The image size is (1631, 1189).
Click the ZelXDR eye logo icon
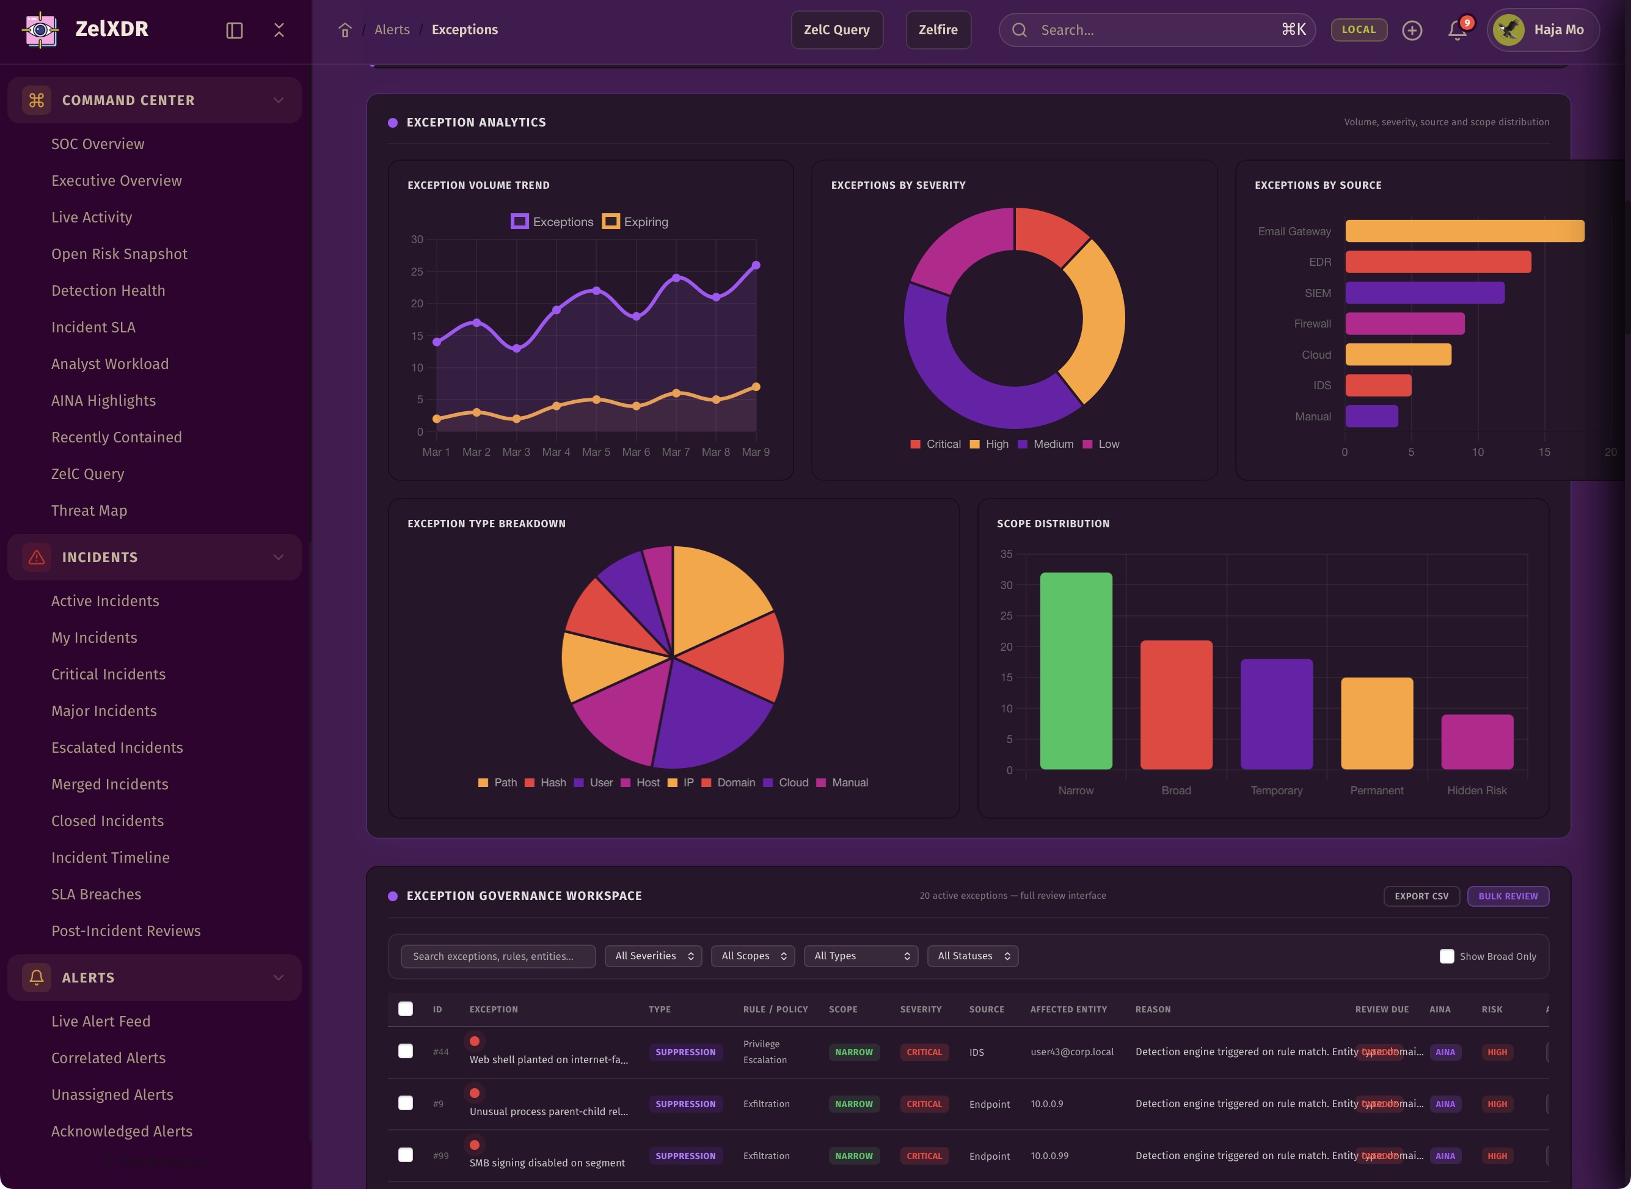click(40, 29)
